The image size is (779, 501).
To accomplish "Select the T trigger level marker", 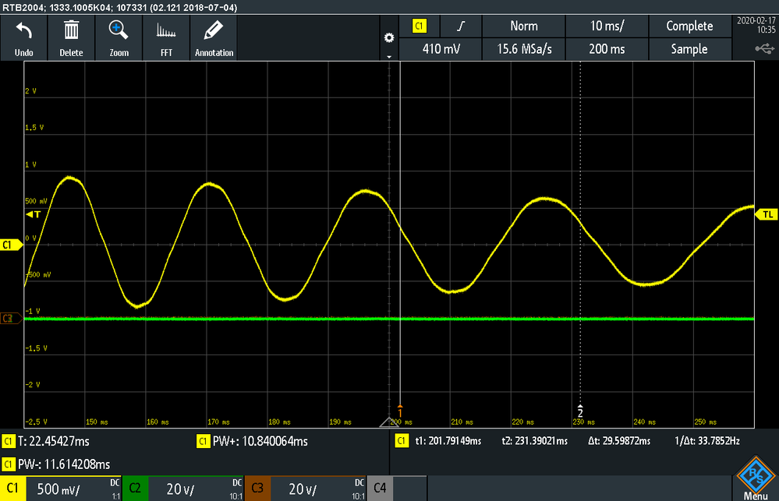I will tap(34, 214).
